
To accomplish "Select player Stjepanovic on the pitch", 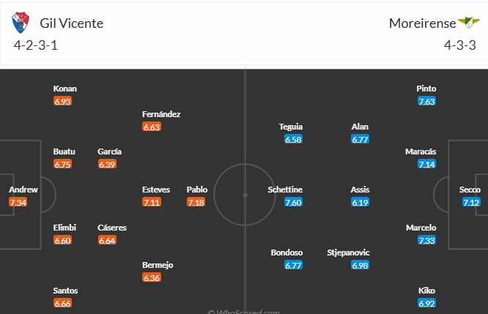I will pyautogui.click(x=348, y=253).
